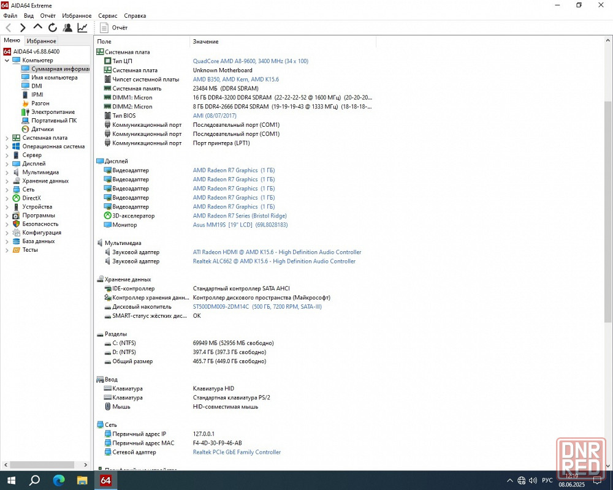Open the Файл menu
Image resolution: width=613 pixels, height=490 pixels.
click(10, 16)
